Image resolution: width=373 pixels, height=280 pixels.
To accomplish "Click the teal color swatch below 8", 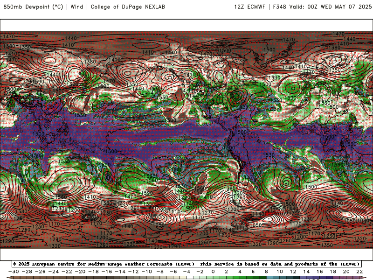I will pos(270,278).
